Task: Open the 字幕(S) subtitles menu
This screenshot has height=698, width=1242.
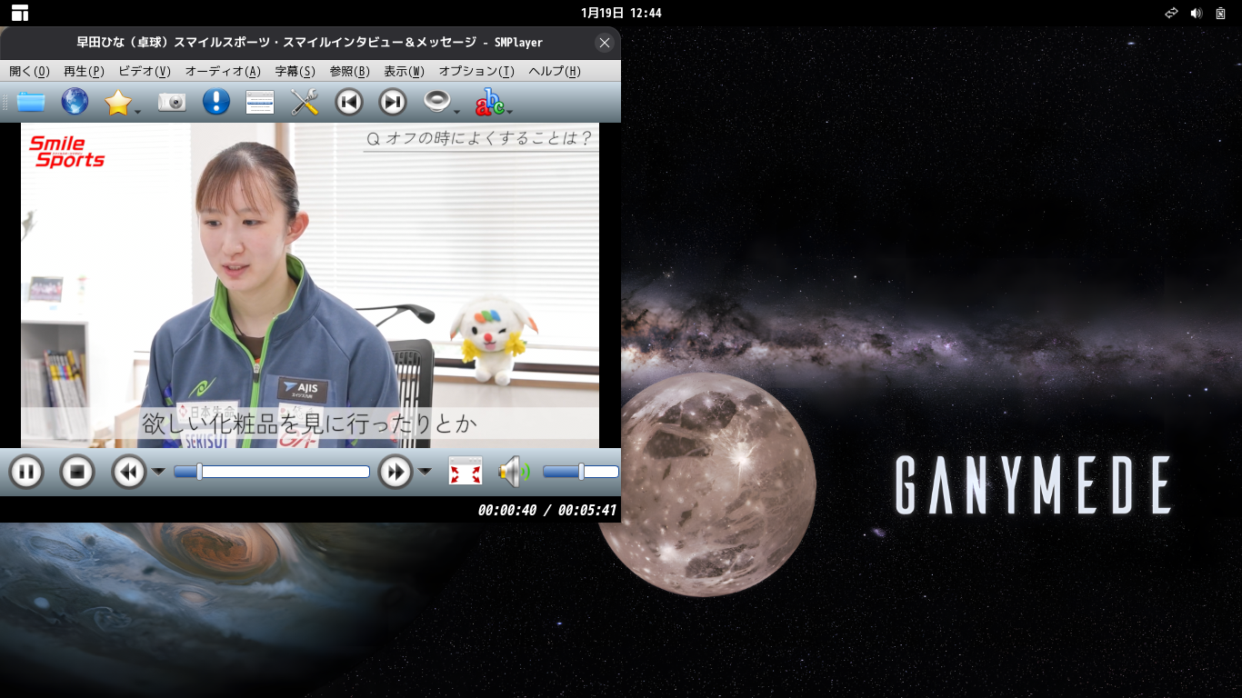Action: click(x=295, y=71)
